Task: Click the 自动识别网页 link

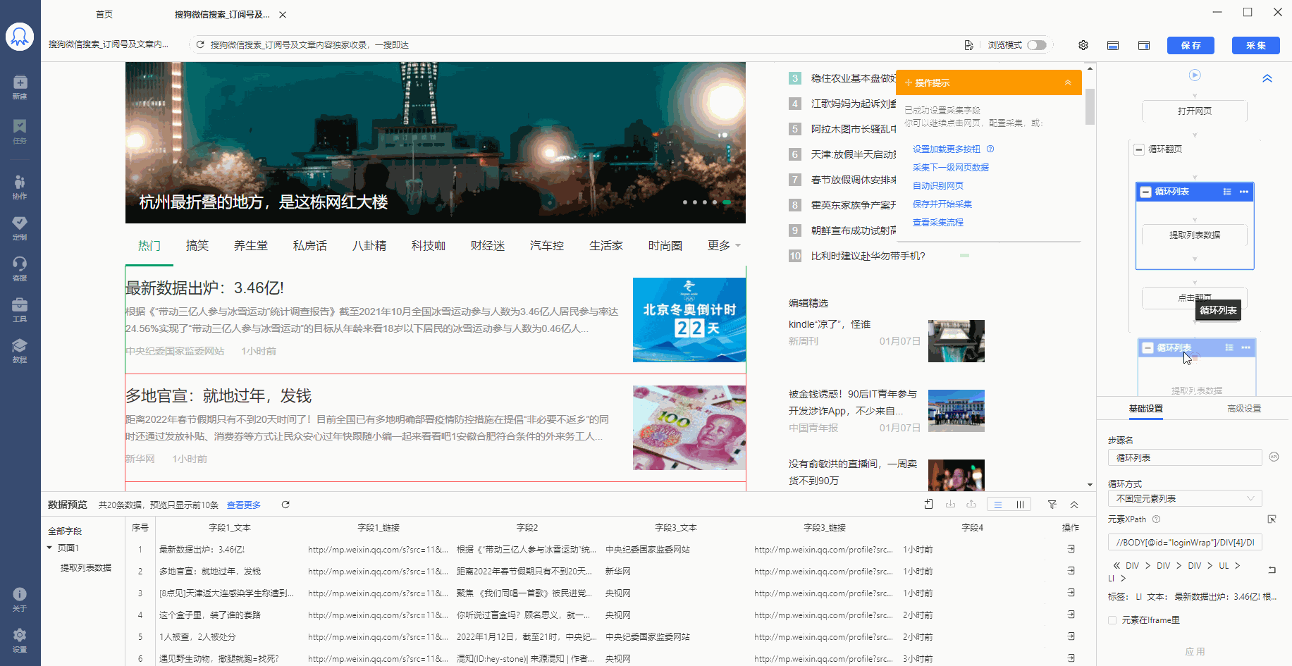Action: (938, 185)
